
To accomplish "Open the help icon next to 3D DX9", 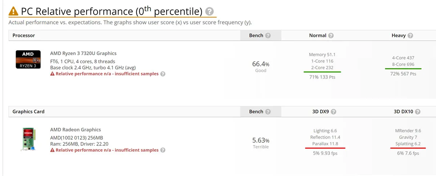I will [334, 112].
